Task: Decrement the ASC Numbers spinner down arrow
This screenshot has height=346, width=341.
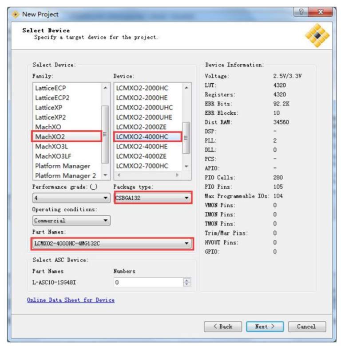Action: 186,284
